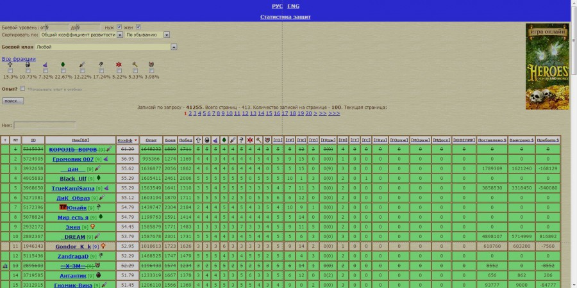The width and height of the screenshot is (577, 288).
Task: Switch language to ENG
Action: pos(293,6)
